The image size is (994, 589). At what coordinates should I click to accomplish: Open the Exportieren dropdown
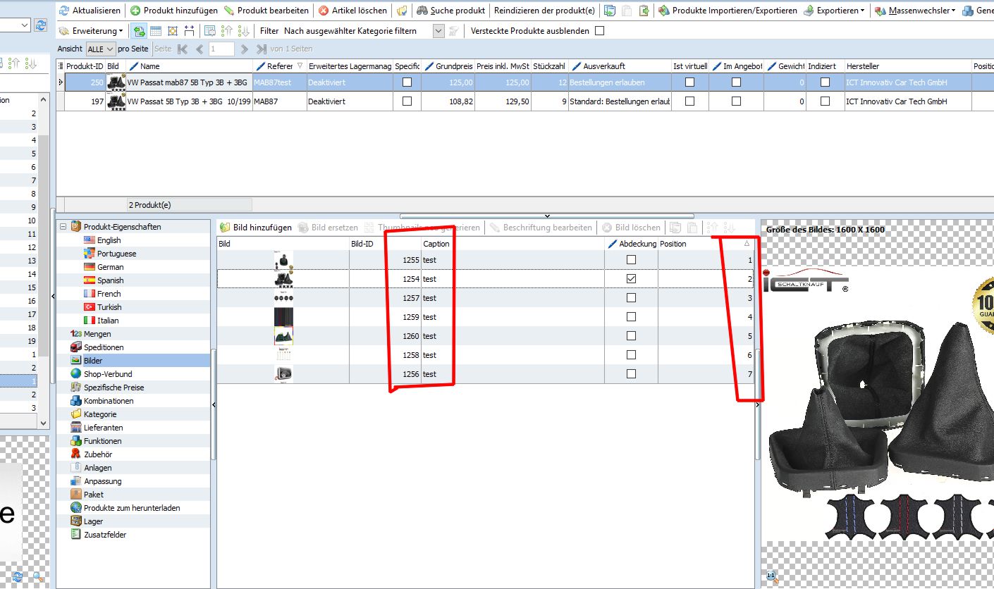tap(835, 11)
